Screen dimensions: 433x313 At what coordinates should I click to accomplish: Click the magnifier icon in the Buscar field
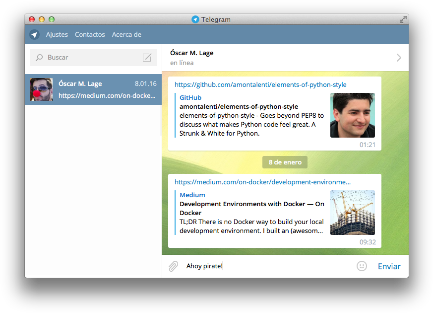(x=39, y=58)
